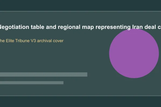Screen dimensions: 161x107
Task: Click the dark band above the card
Action: coord(80,5)
